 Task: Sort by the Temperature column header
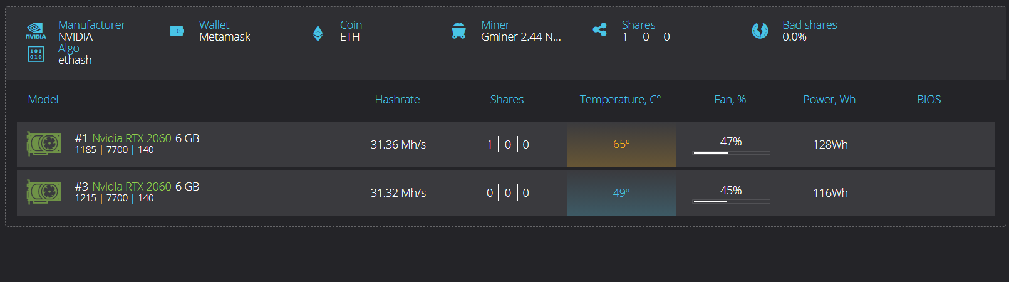point(620,100)
